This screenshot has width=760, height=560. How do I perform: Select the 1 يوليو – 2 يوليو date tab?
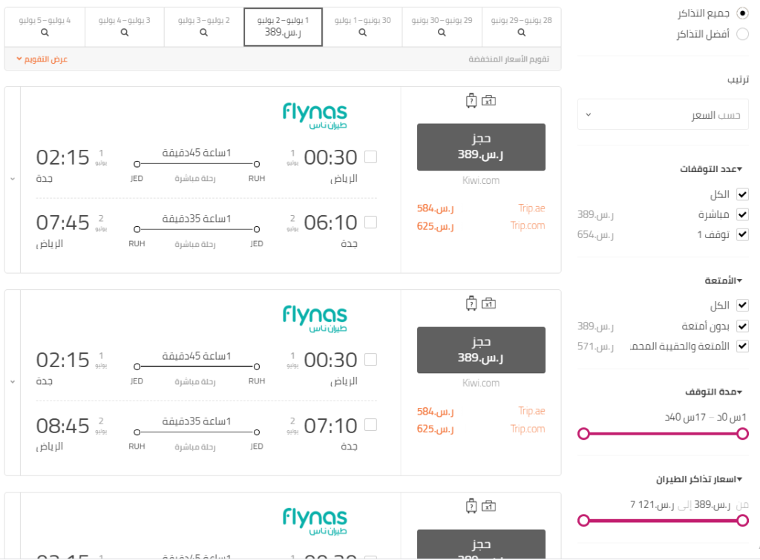click(283, 27)
